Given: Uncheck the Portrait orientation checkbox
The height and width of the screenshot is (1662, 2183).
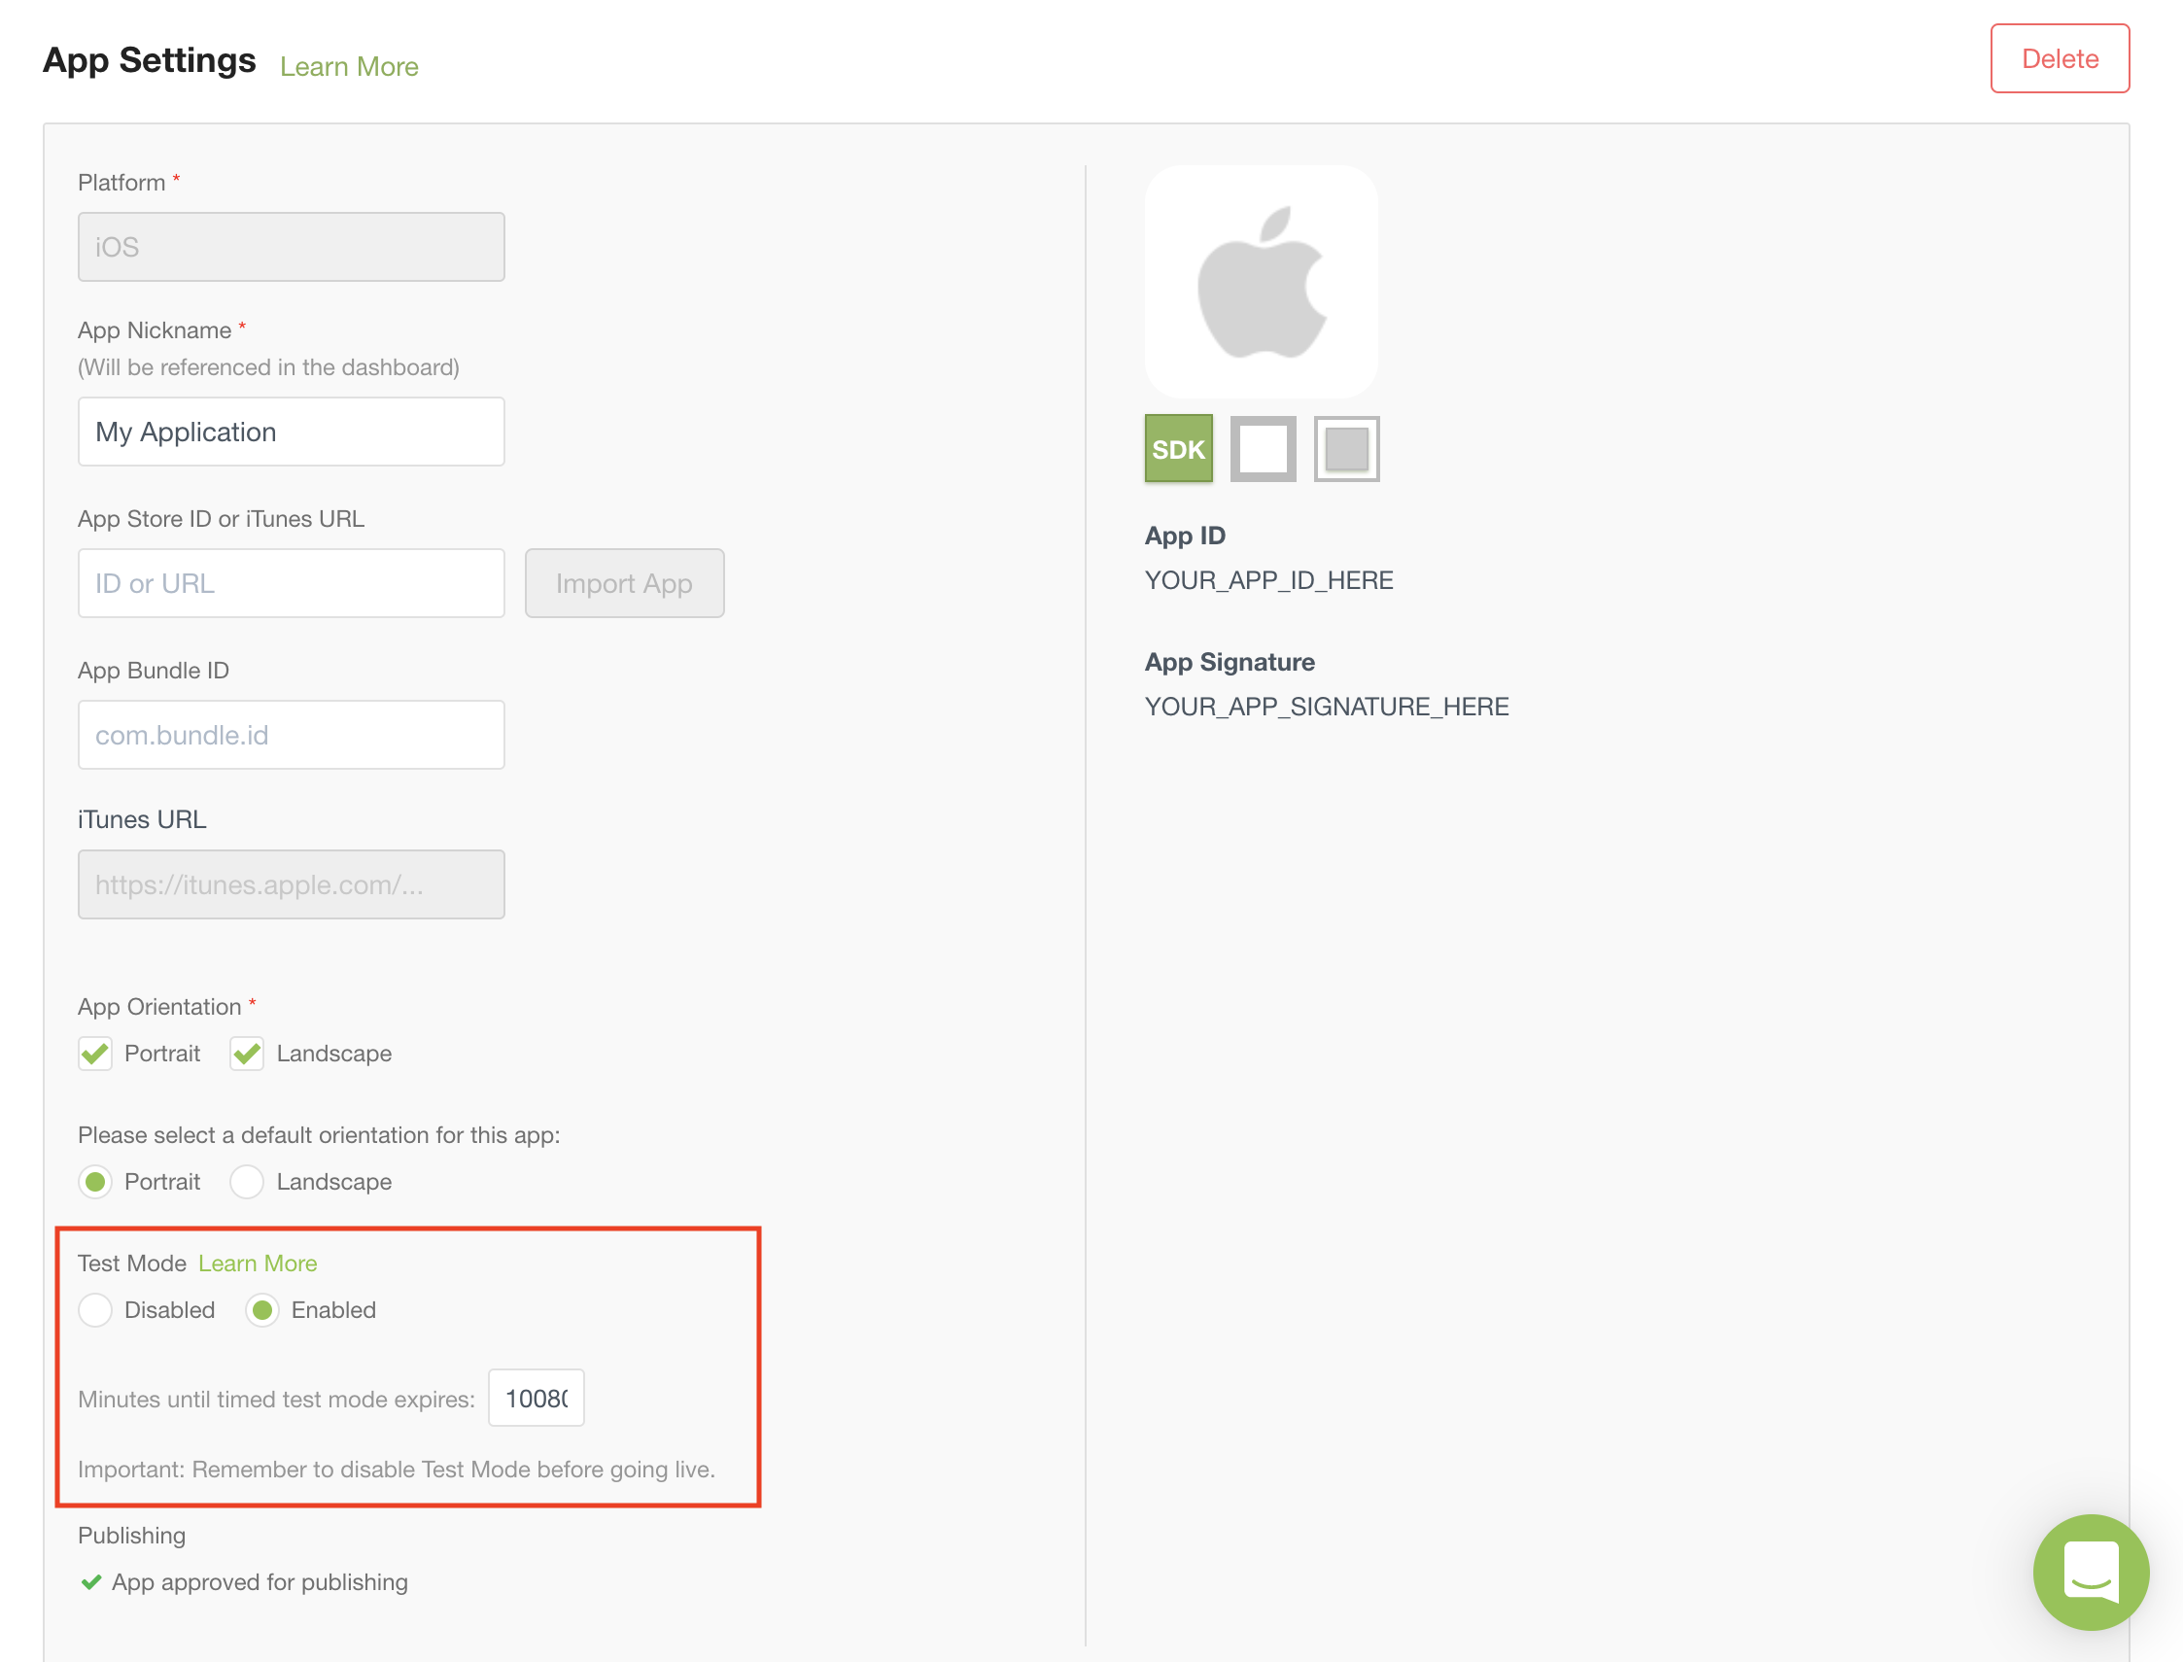Looking at the screenshot, I should (95, 1054).
